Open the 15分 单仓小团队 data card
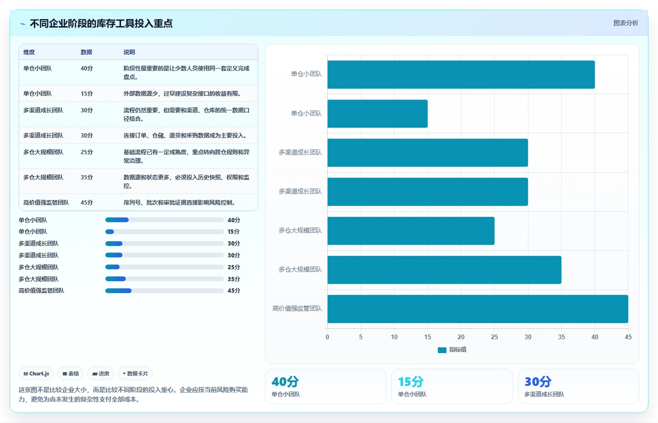The image size is (658, 423). point(452,386)
